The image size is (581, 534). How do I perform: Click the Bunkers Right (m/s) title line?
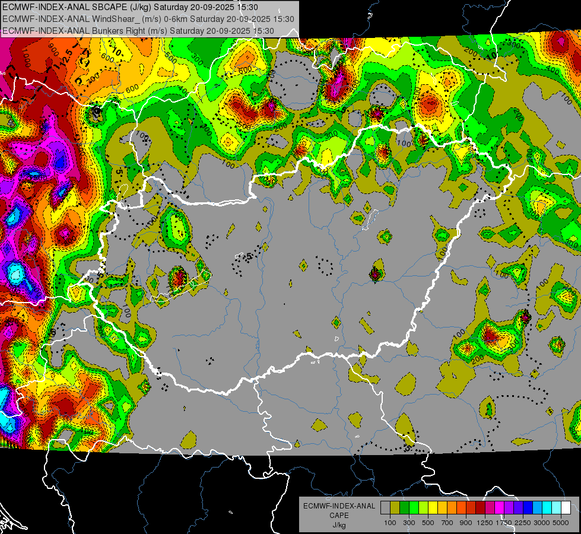coord(138,31)
